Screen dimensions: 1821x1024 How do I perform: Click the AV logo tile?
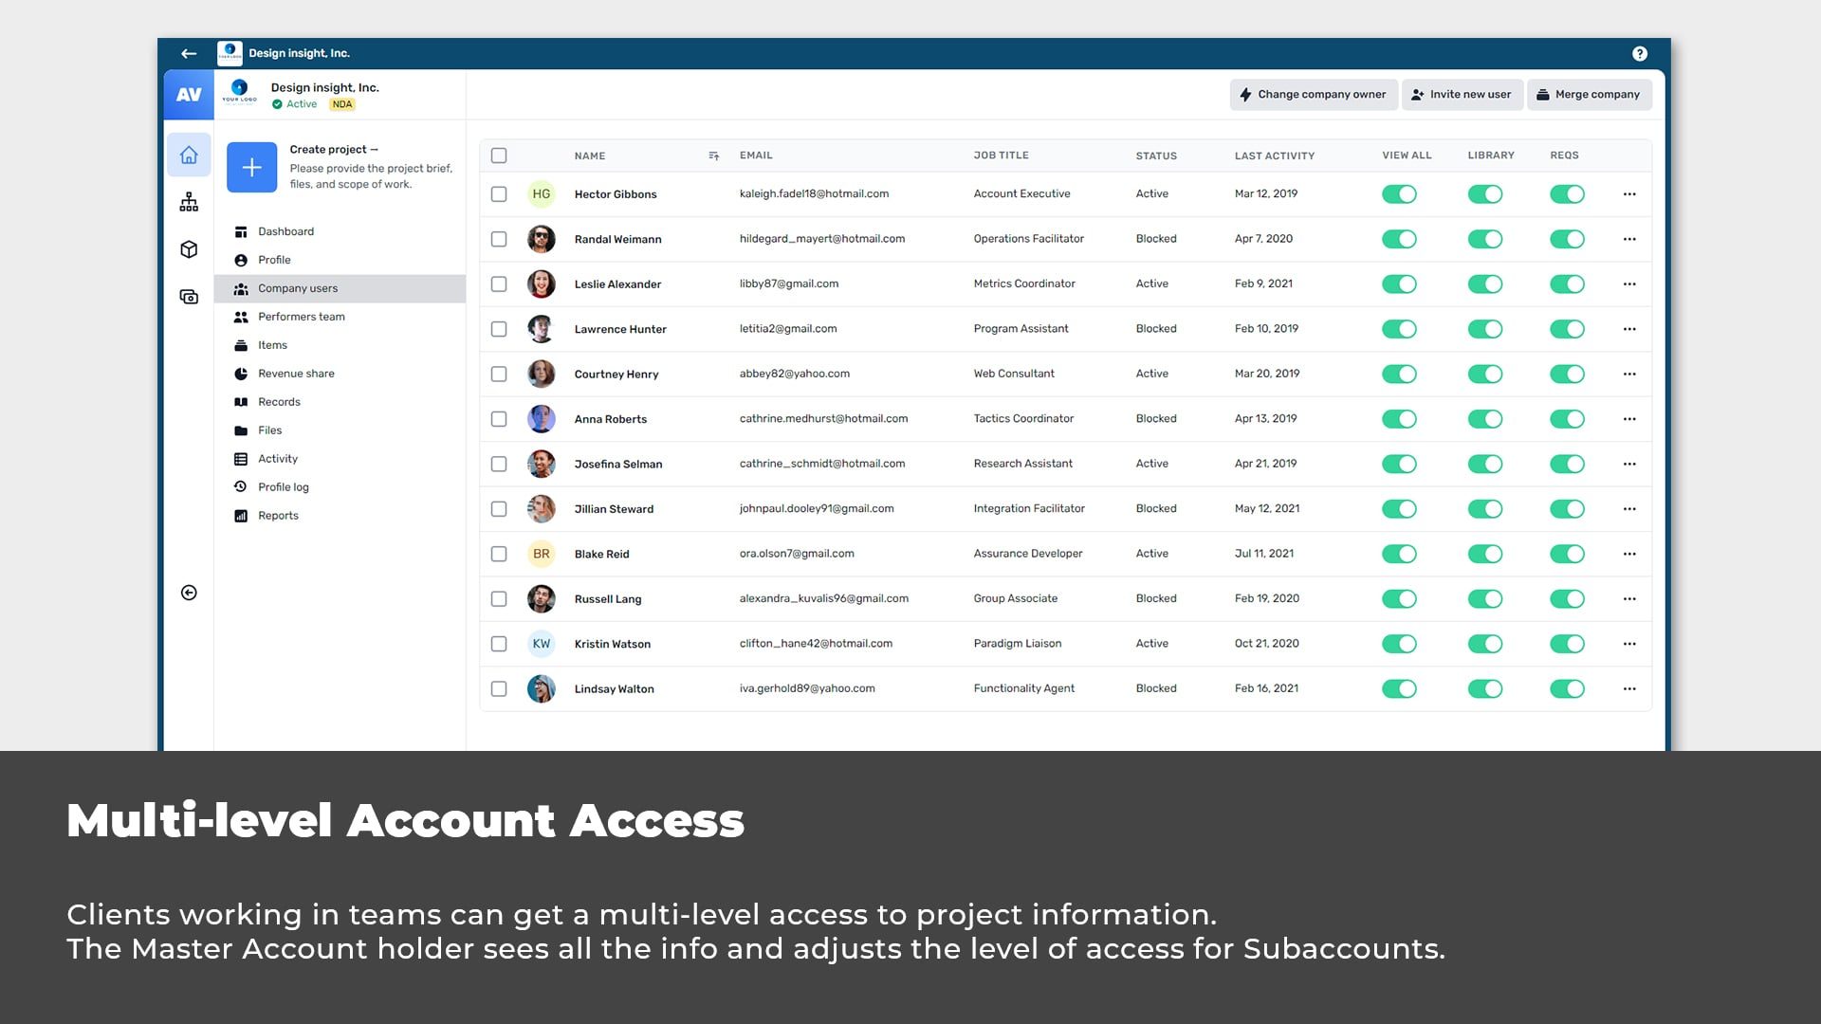tap(189, 95)
